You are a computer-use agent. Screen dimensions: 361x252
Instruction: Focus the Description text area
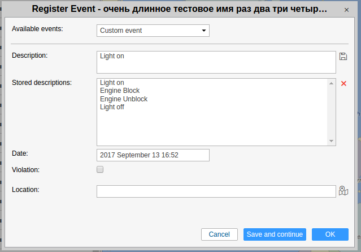(216, 62)
